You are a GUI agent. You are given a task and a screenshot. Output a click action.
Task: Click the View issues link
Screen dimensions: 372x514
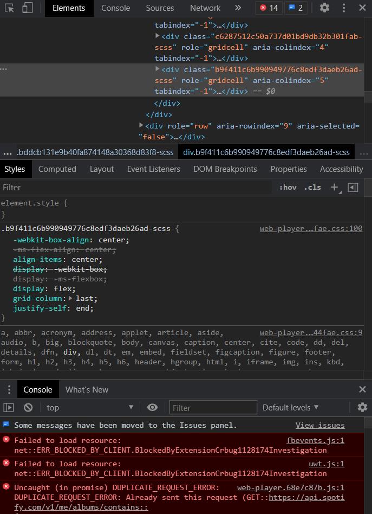[320, 425]
